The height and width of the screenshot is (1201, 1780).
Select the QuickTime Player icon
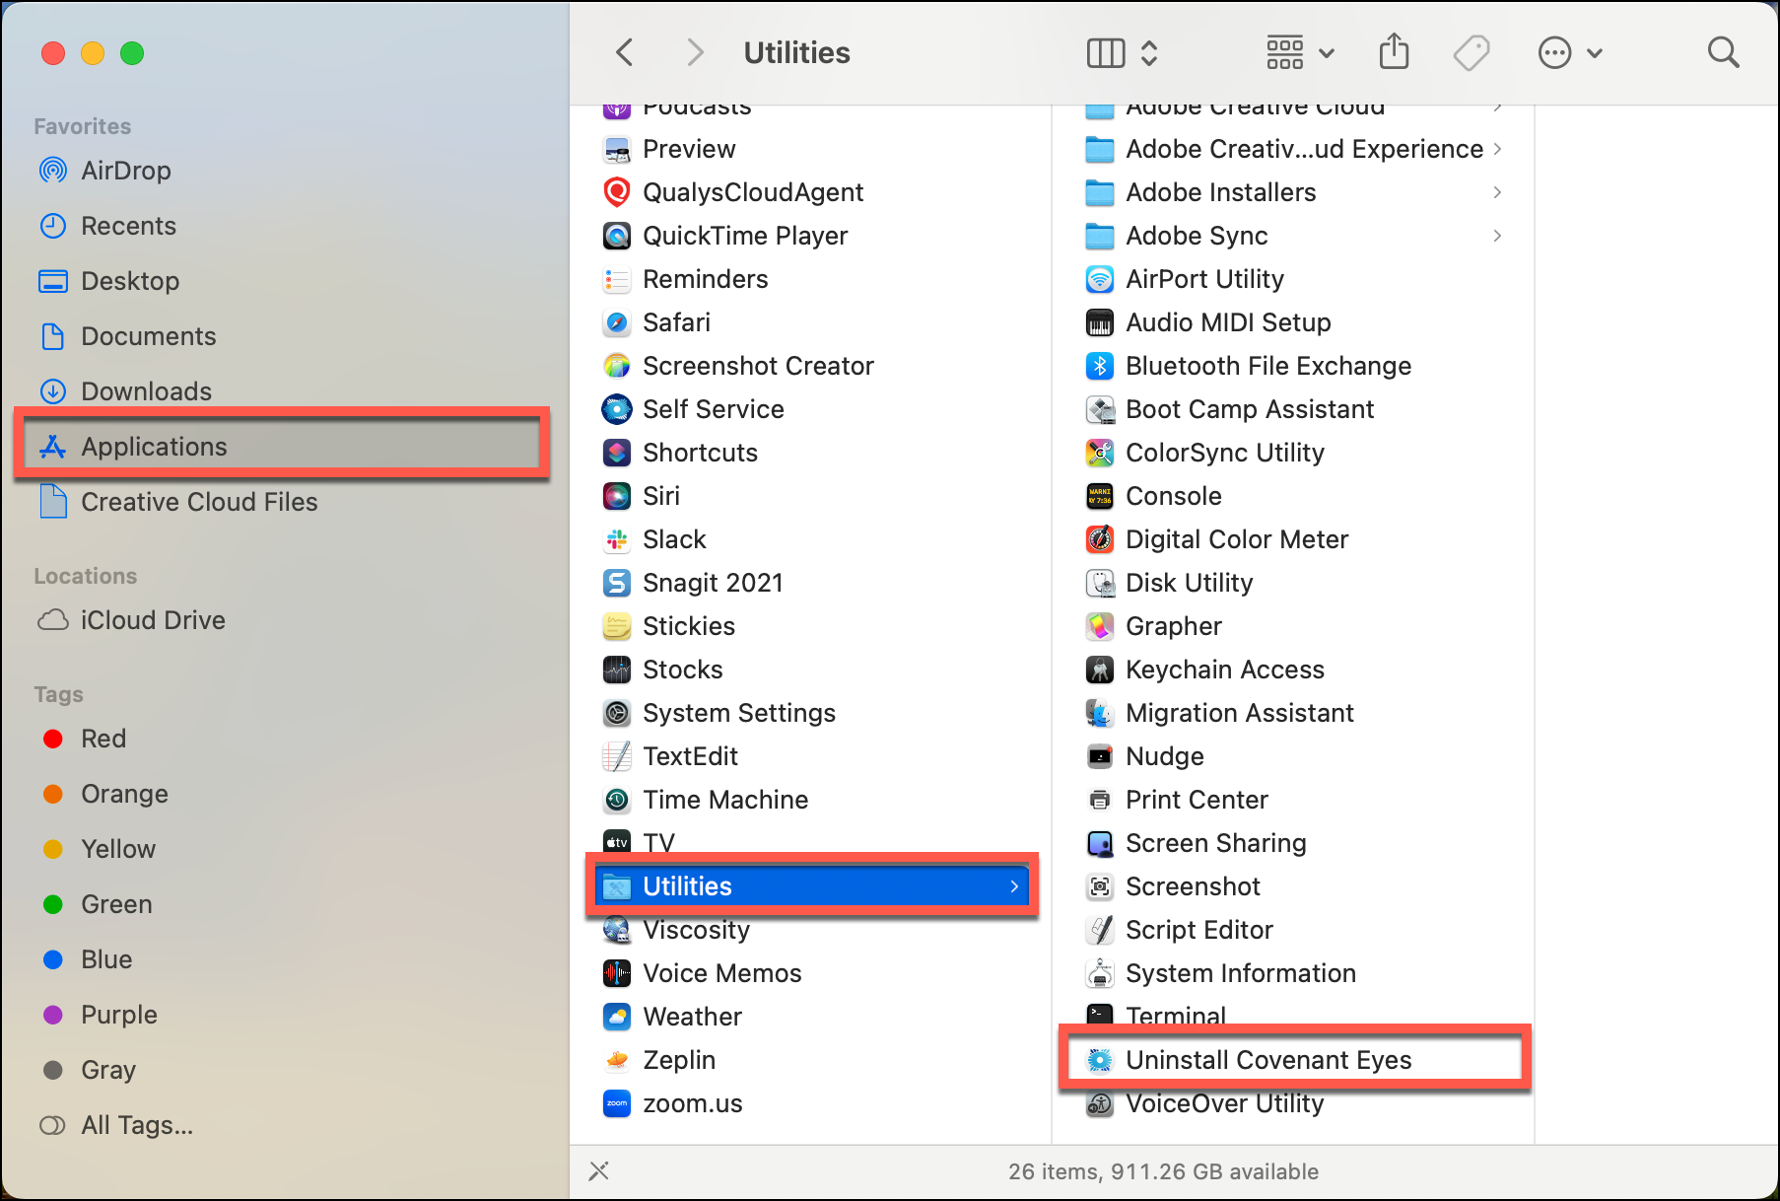(x=617, y=236)
